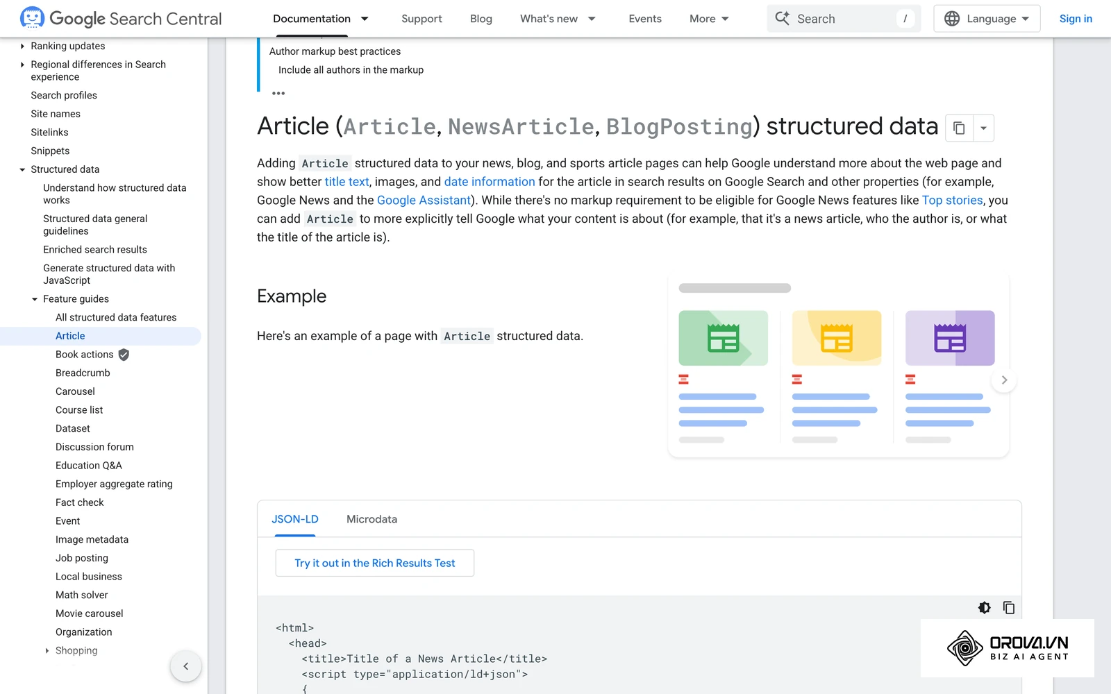Click the Sign in link
Screen dimensions: 1111x694
coord(1076,19)
